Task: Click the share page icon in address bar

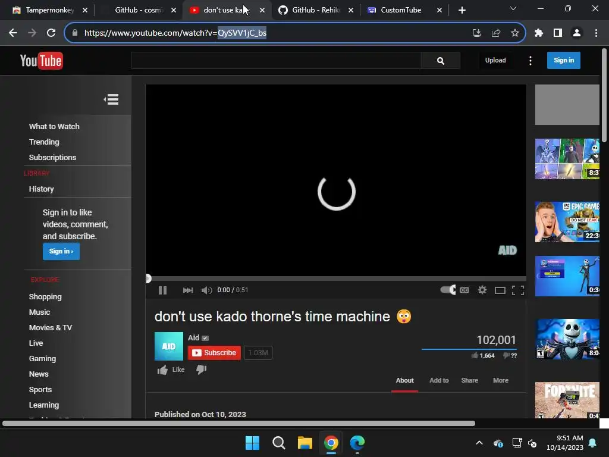Action: pos(495,33)
